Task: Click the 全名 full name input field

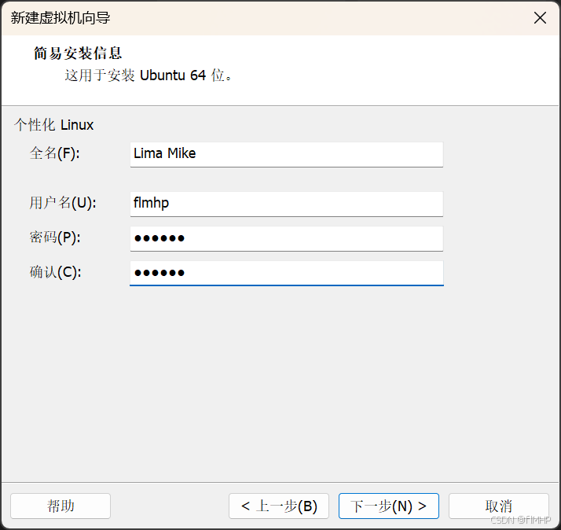Action: [286, 153]
